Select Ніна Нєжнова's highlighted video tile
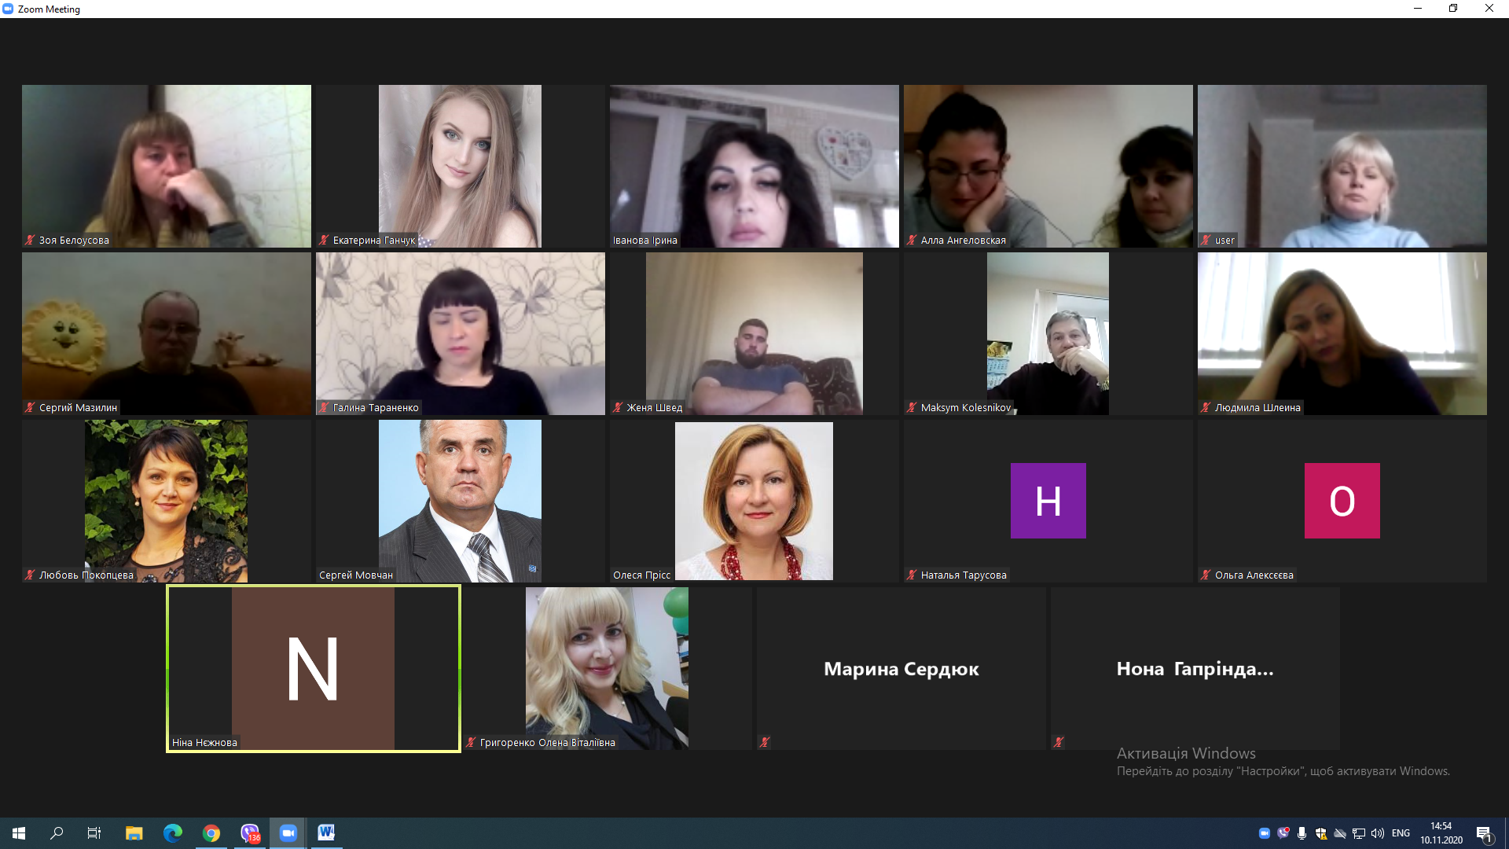This screenshot has width=1509, height=849. pyautogui.click(x=313, y=668)
